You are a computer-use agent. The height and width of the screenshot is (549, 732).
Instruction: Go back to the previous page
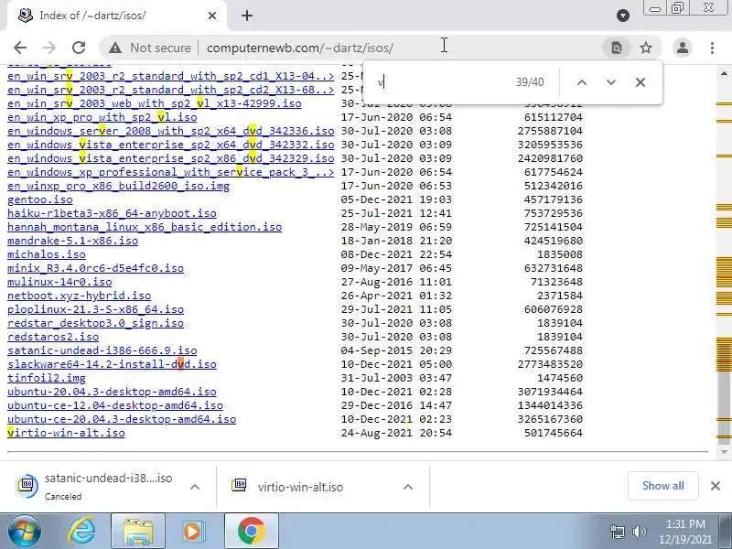(x=20, y=48)
